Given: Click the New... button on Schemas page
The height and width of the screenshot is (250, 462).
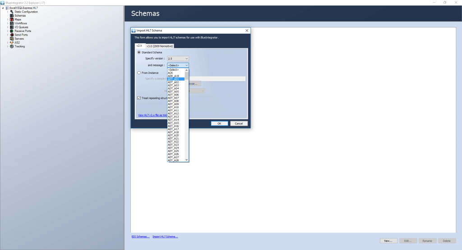Looking at the screenshot, I should tap(388, 241).
